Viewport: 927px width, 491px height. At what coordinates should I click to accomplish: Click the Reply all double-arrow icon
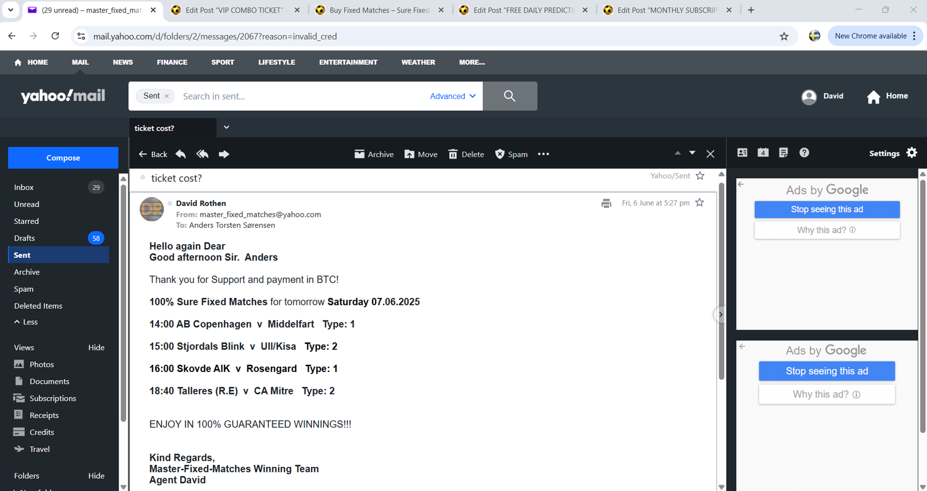(x=202, y=154)
